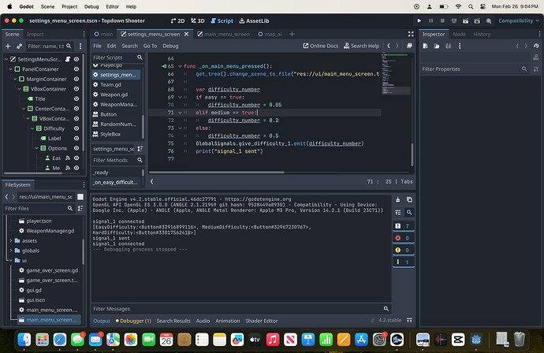Open Online Docs link
The image size is (544, 353).
point(321,46)
